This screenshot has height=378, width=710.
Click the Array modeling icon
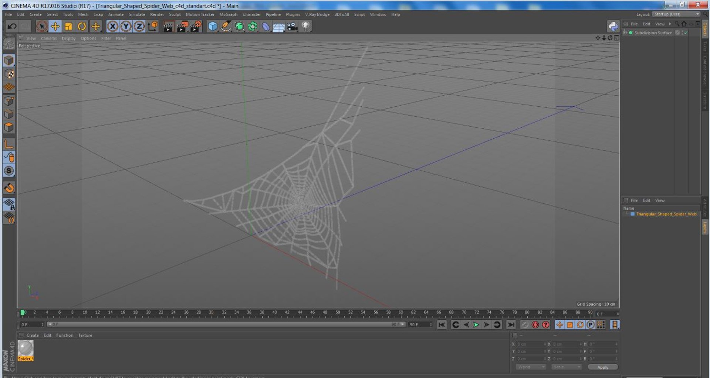(253, 26)
